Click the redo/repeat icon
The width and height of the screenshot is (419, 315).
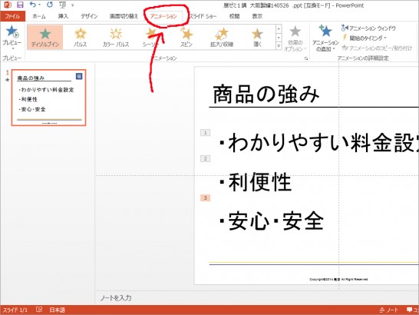click(49, 5)
